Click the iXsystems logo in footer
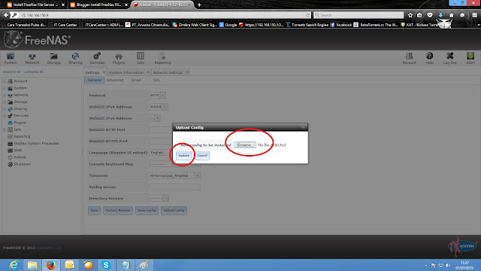The width and height of the screenshot is (481, 271). coord(462,246)
